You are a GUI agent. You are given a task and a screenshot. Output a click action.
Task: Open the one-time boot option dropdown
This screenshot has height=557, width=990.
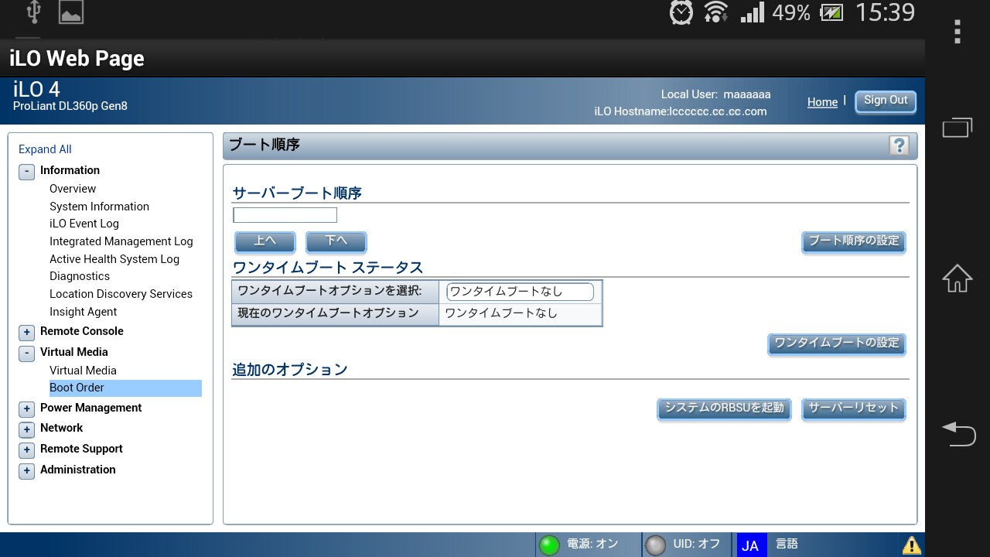[520, 292]
